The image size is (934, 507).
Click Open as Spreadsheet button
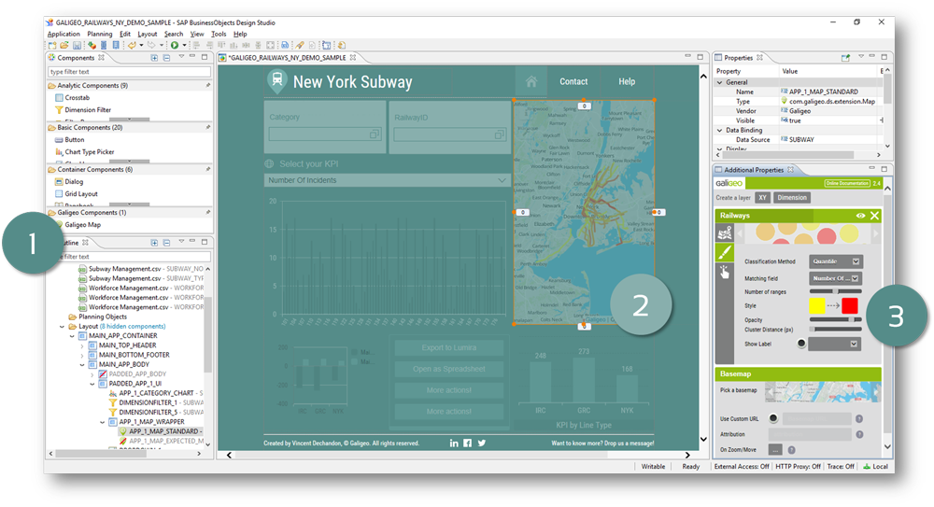(x=449, y=369)
